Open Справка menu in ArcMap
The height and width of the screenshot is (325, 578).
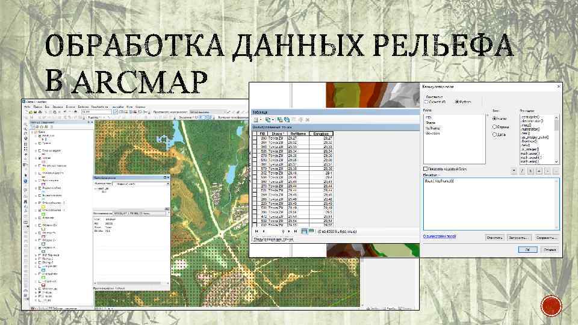(x=140, y=107)
